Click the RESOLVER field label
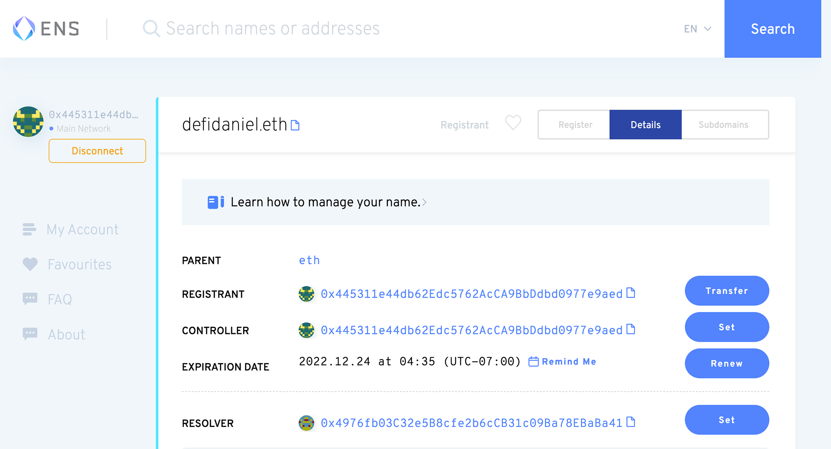Screen dimensions: 831x449 (208, 423)
